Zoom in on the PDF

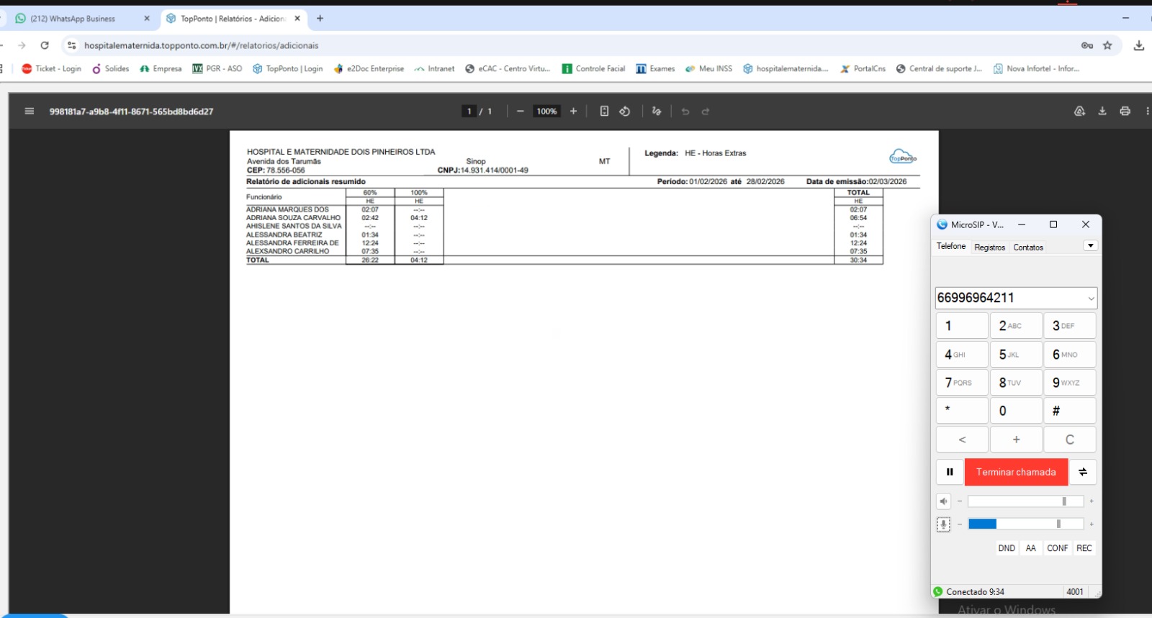pos(573,112)
